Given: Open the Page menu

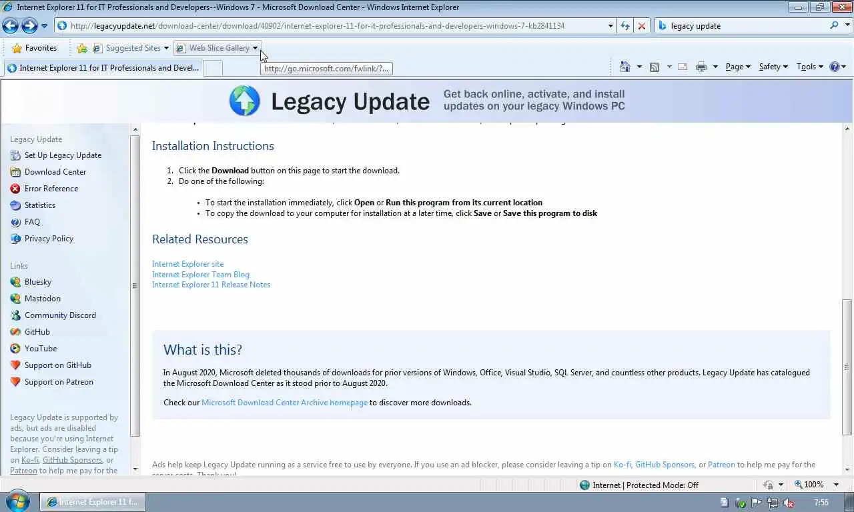Looking at the screenshot, I should [x=738, y=67].
